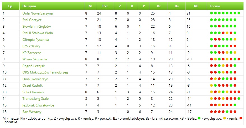
Task: Click the green zwycięstwo dot in the legend
Action: (199, 118)
